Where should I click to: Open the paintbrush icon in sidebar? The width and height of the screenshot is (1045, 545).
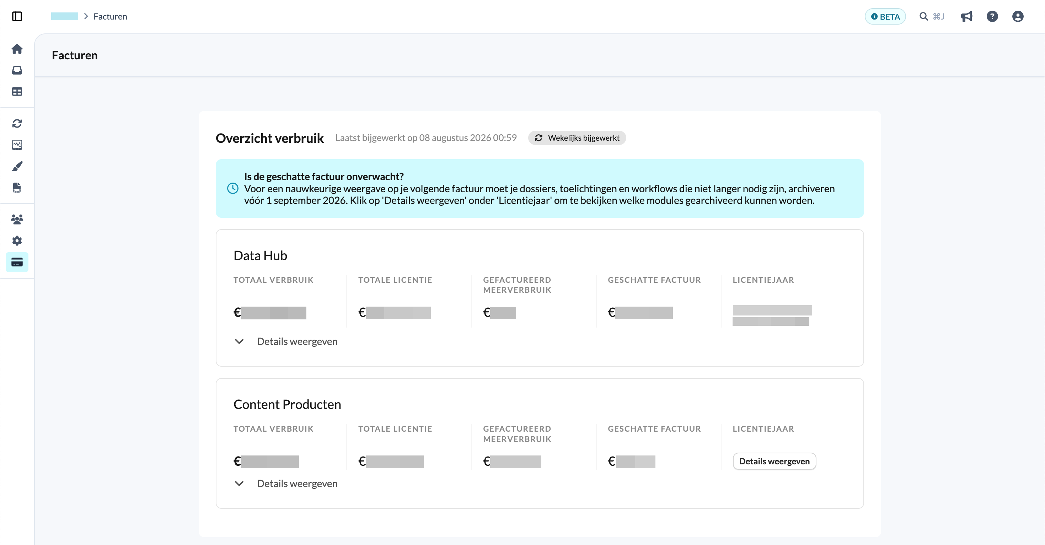pyautogui.click(x=17, y=166)
